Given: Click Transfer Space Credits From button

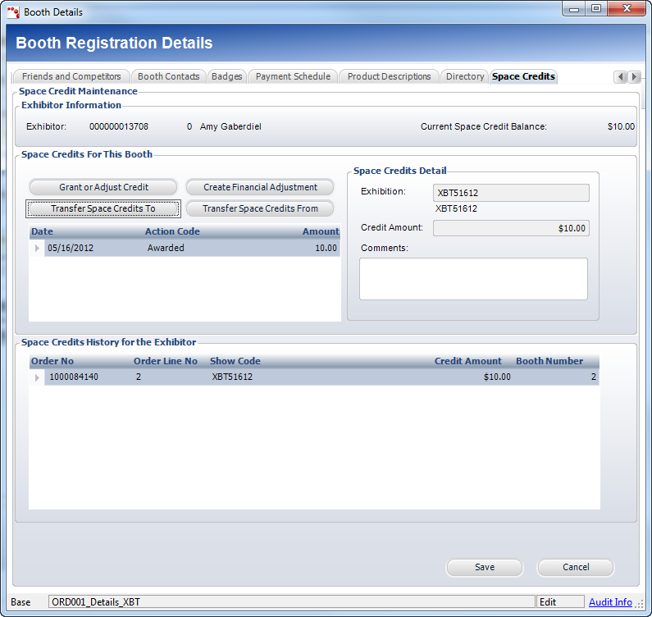Looking at the screenshot, I should 260,208.
